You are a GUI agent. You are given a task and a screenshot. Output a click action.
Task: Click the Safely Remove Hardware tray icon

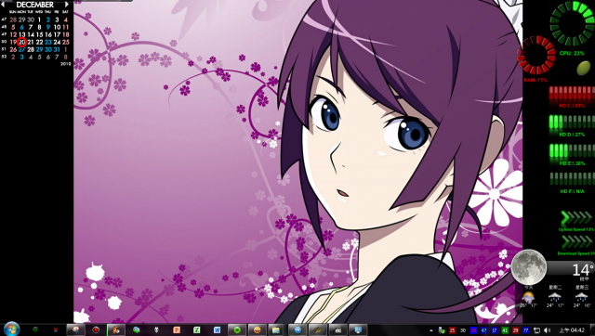[x=442, y=330]
